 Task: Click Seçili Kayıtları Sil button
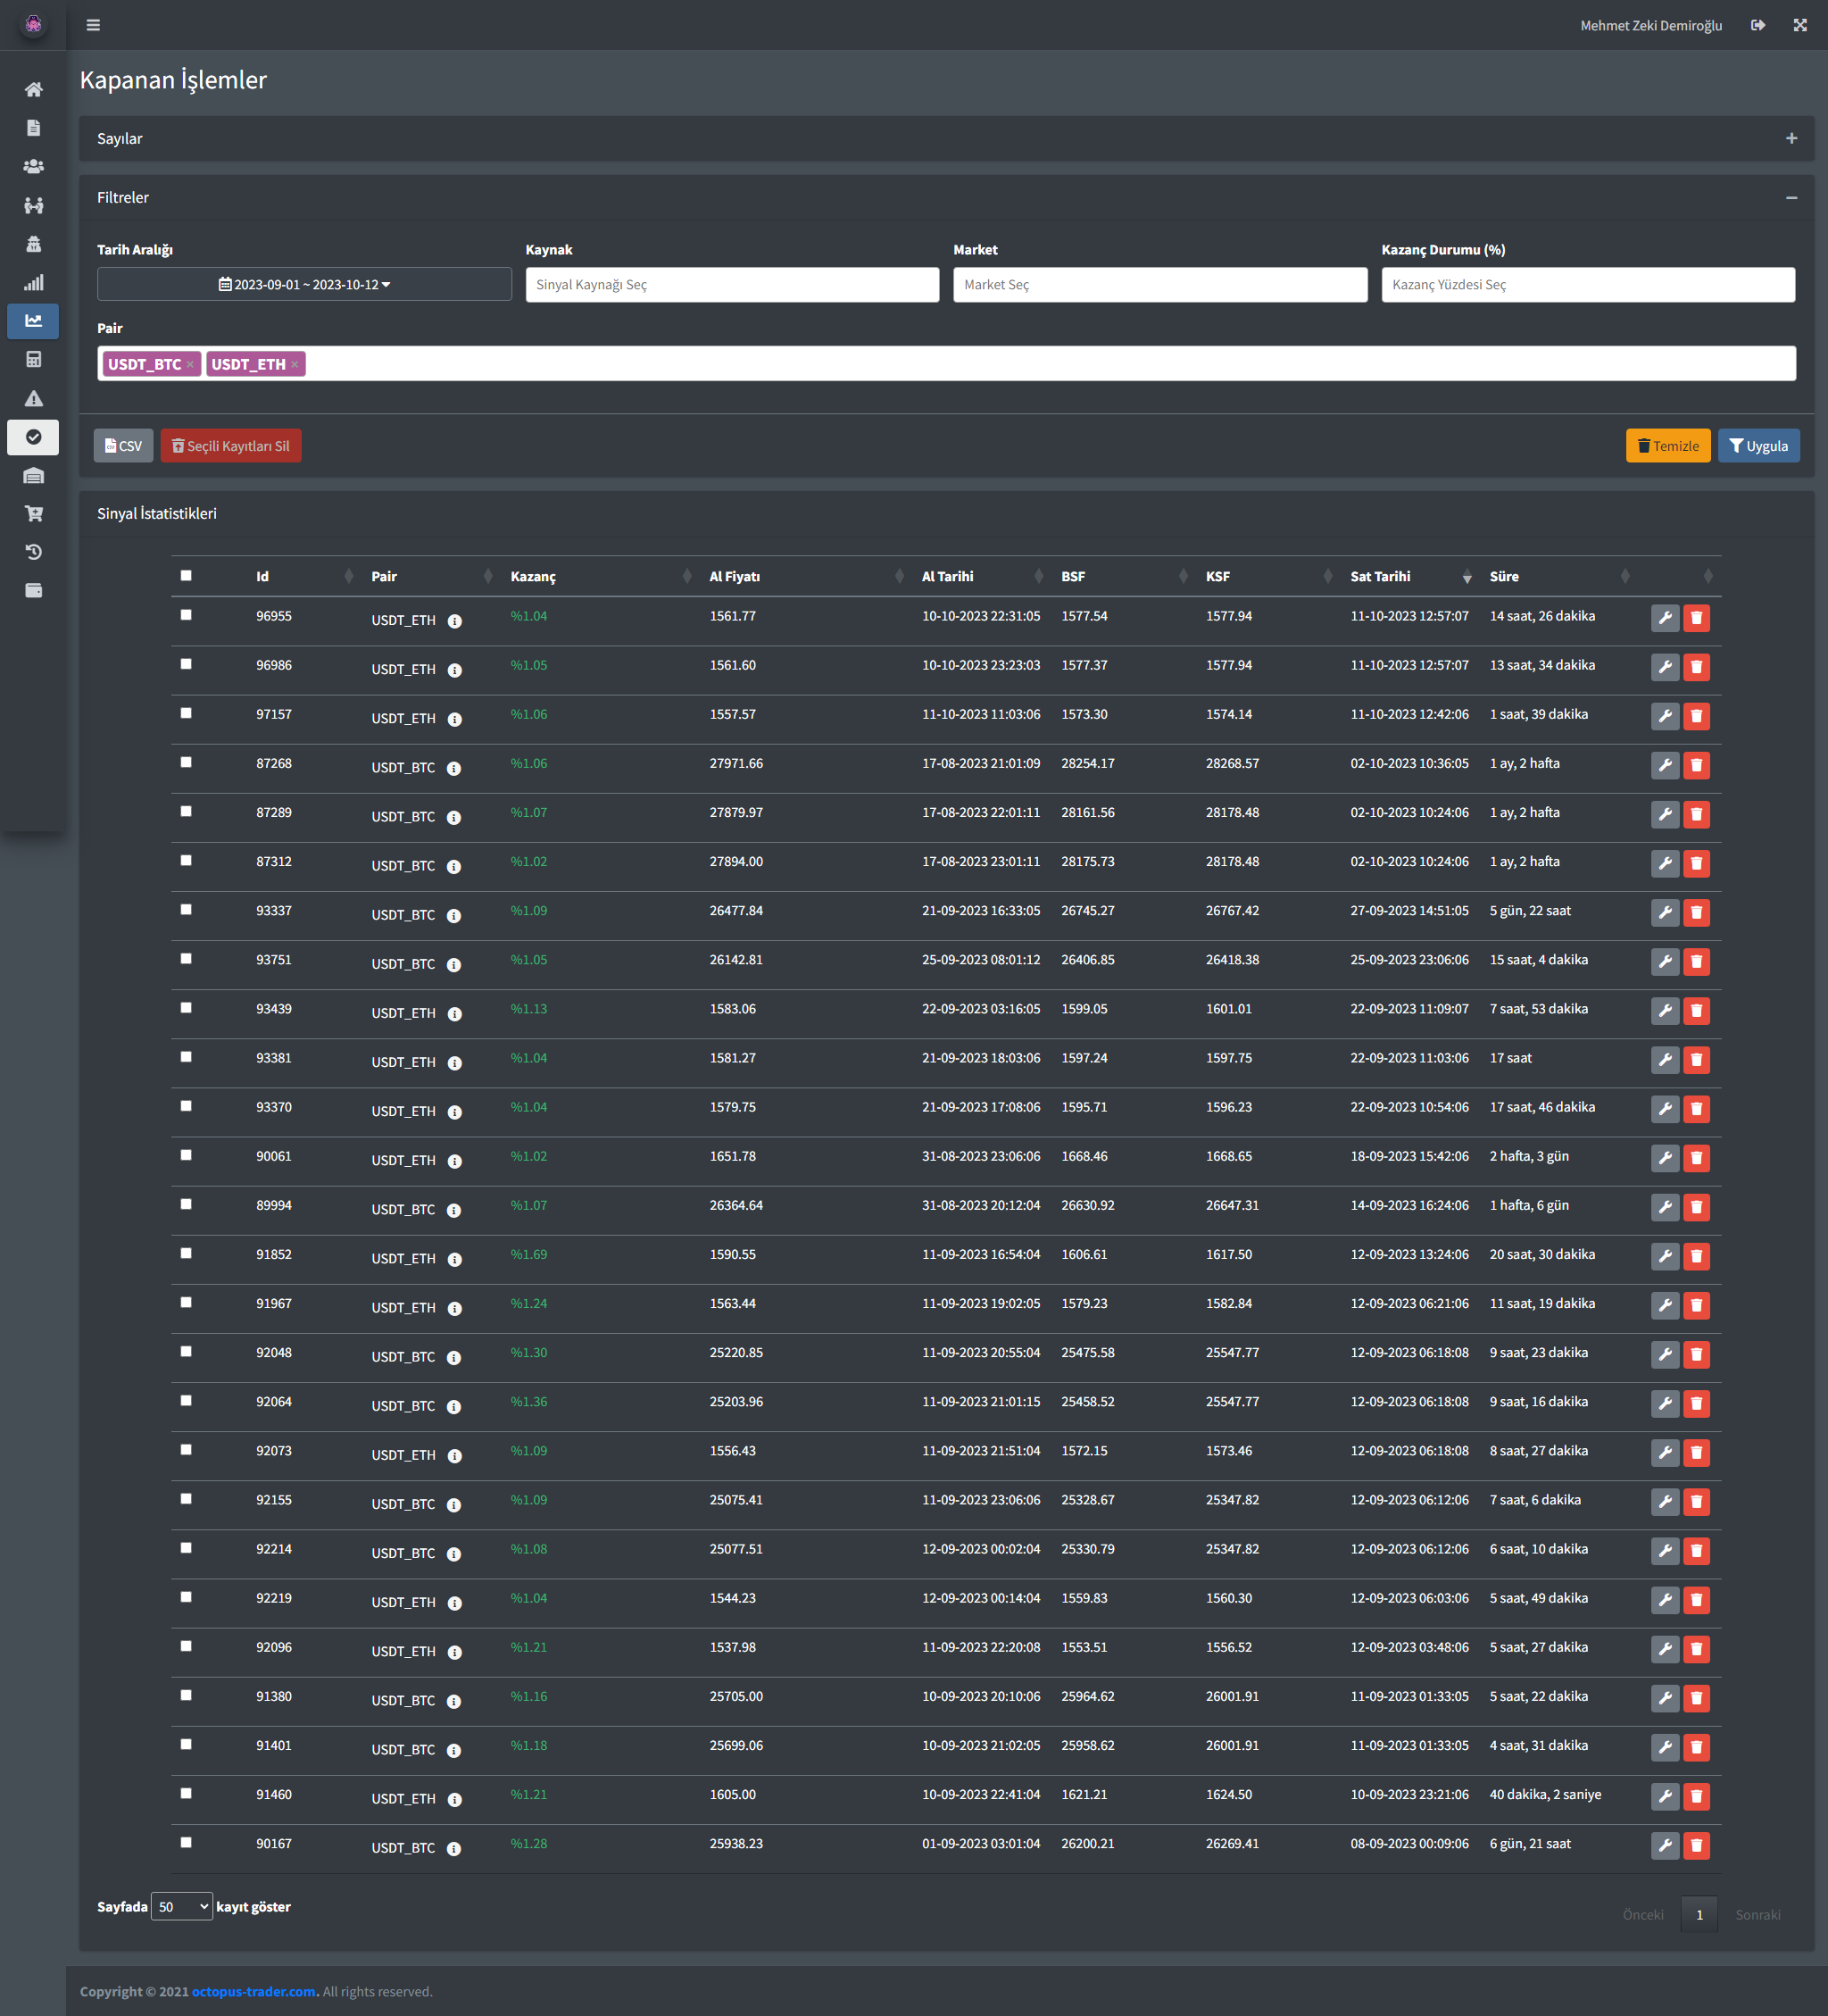[x=231, y=446]
